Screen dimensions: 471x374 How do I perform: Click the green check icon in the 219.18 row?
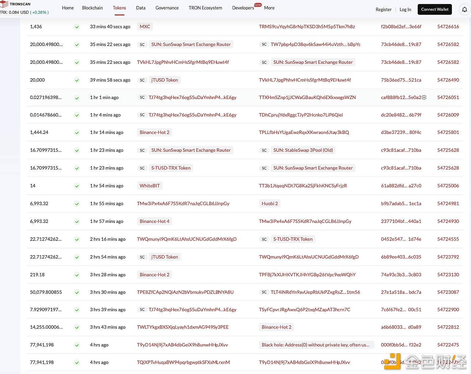click(x=77, y=275)
